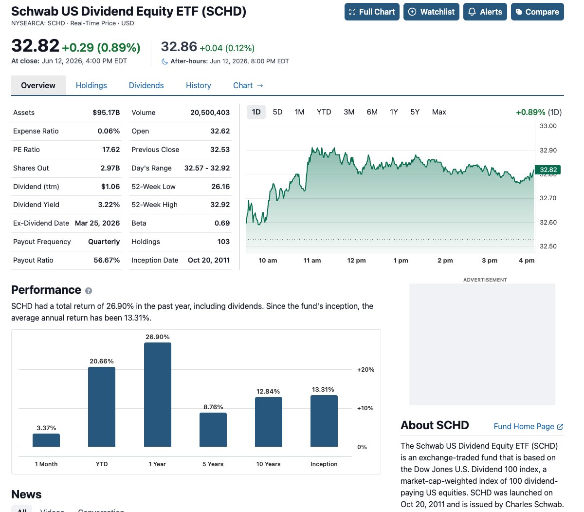
Task: Click the Previous Close value 32.53
Action: 220,150
